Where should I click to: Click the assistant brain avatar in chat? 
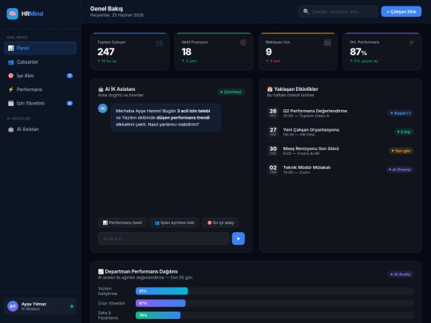tap(103, 108)
